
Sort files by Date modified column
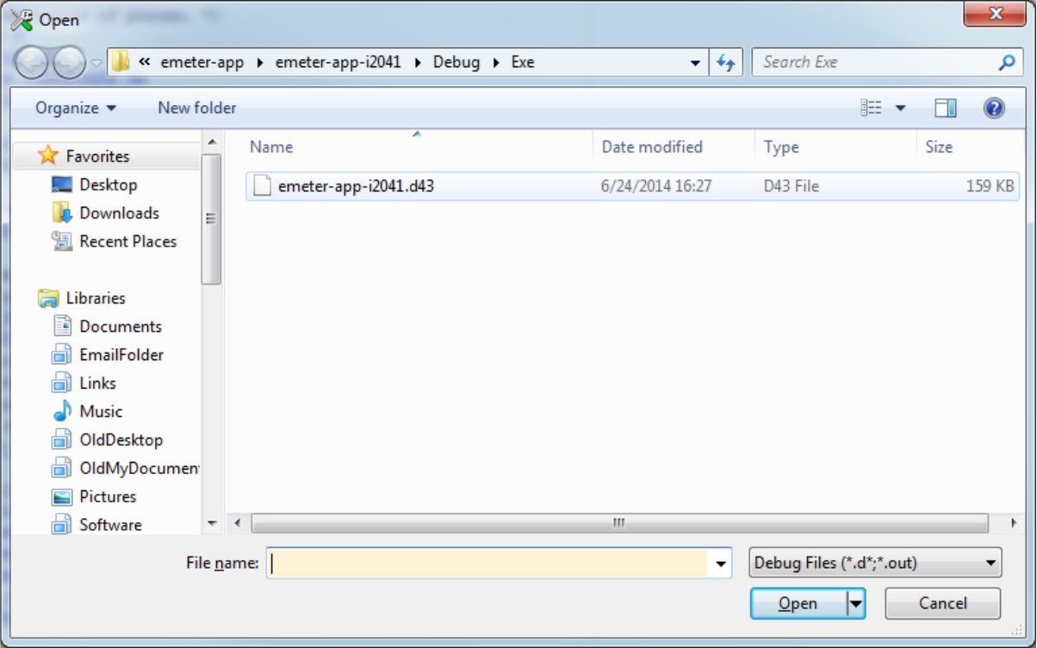point(652,147)
